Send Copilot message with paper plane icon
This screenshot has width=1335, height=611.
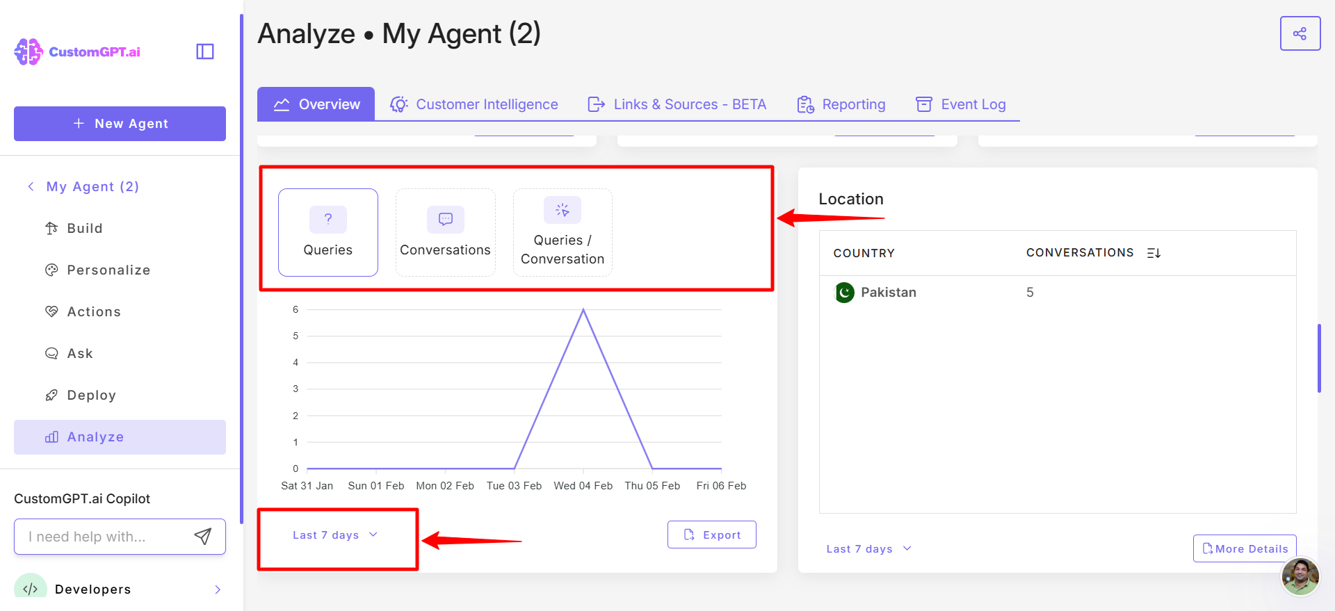pos(202,536)
